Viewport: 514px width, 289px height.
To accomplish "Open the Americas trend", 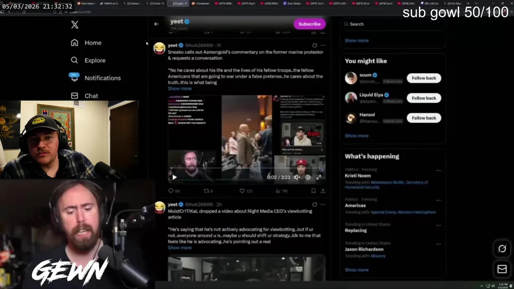I will tap(355, 206).
